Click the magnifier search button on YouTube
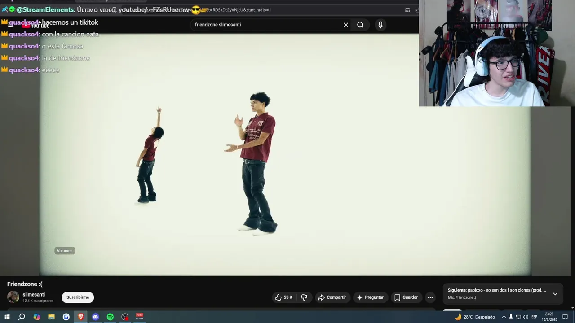The height and width of the screenshot is (323, 575). click(x=360, y=25)
